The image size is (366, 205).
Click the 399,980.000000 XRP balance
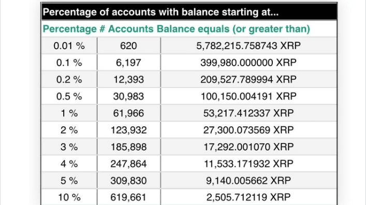coord(248,62)
